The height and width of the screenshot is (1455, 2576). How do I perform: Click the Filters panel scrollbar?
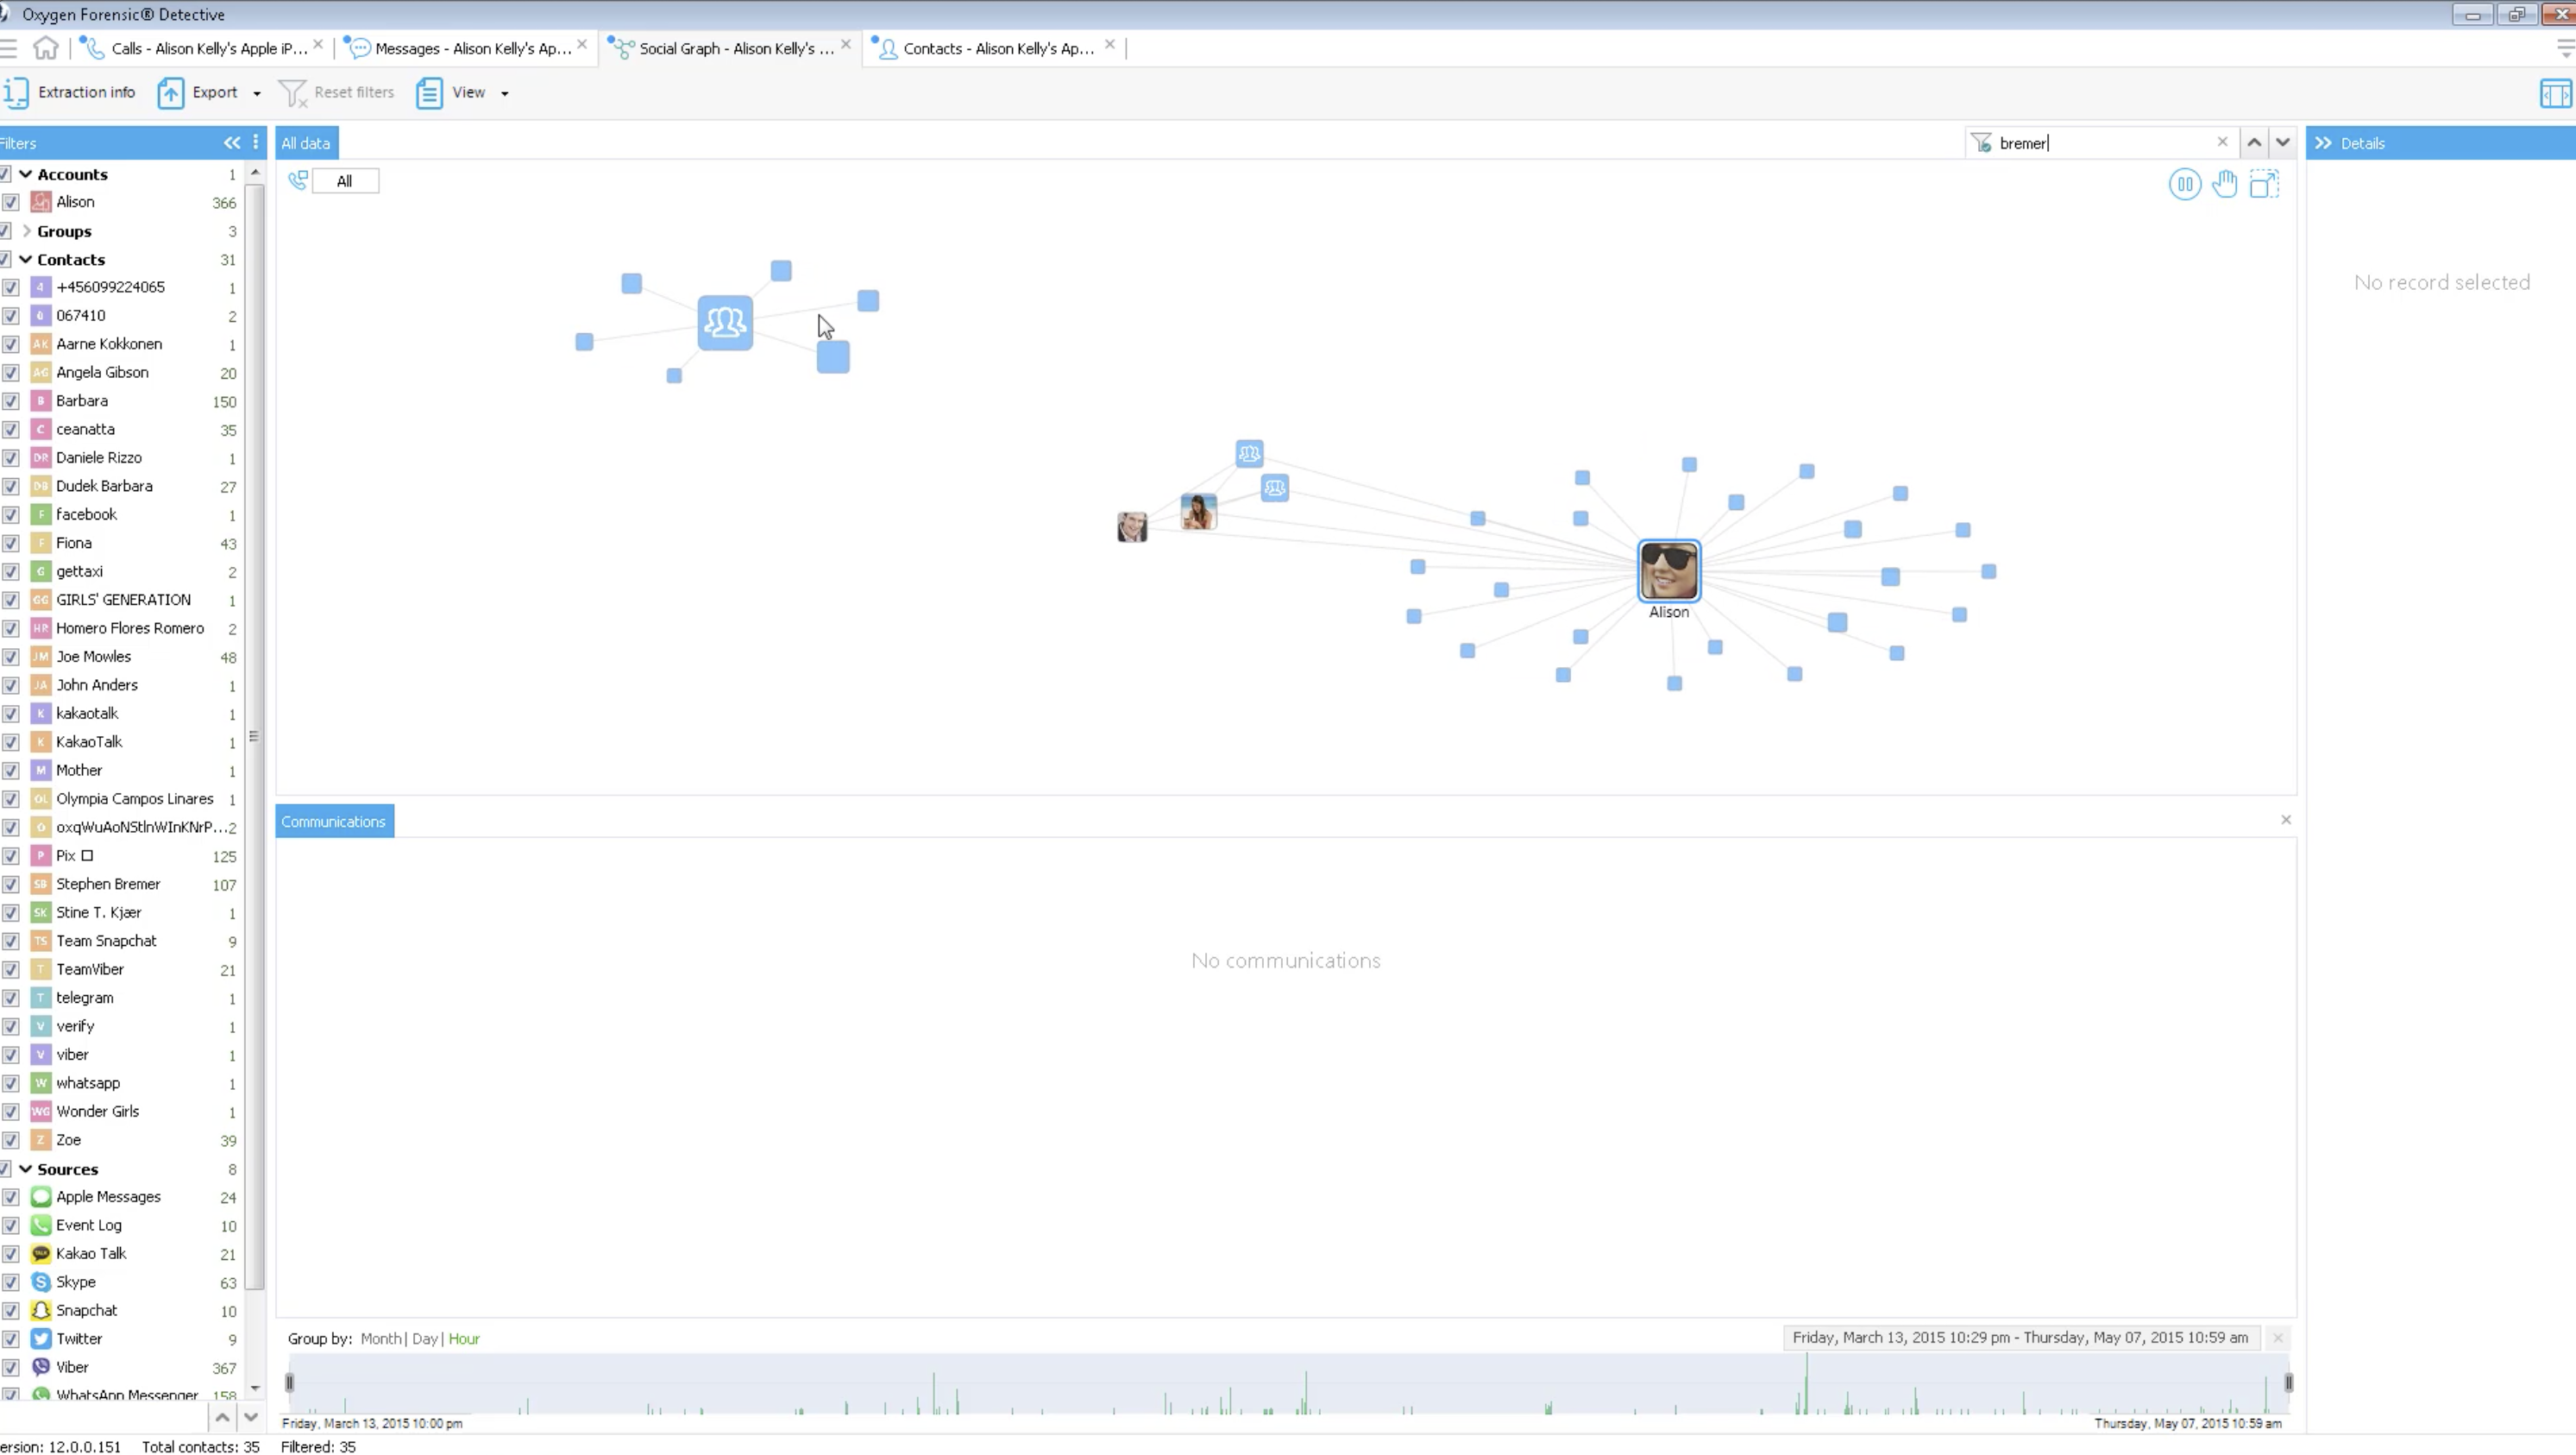point(255,735)
